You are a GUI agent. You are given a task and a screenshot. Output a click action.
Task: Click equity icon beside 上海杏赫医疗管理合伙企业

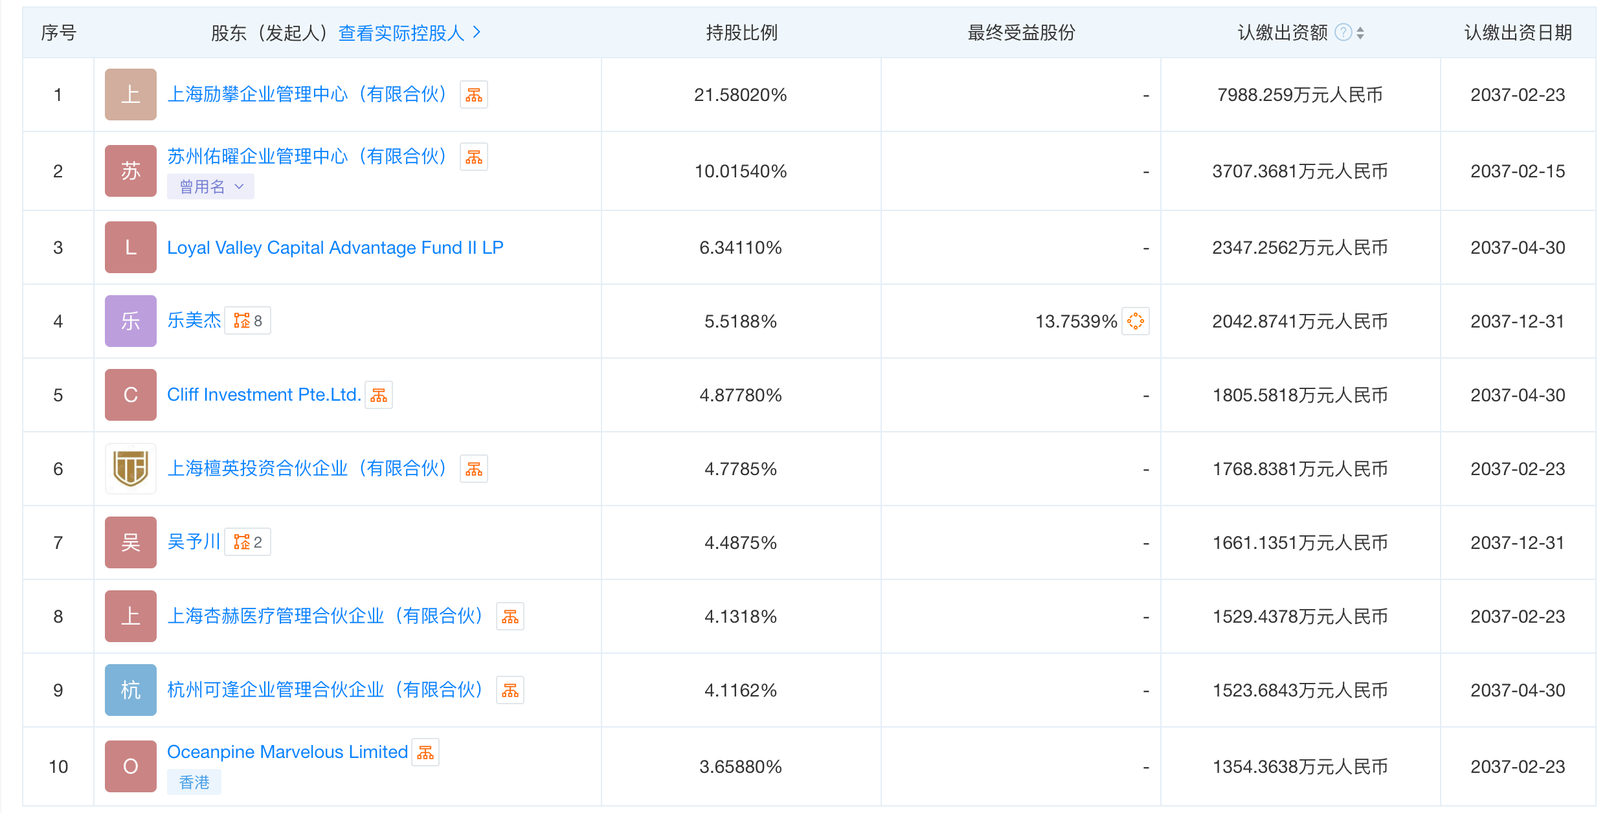tap(510, 616)
